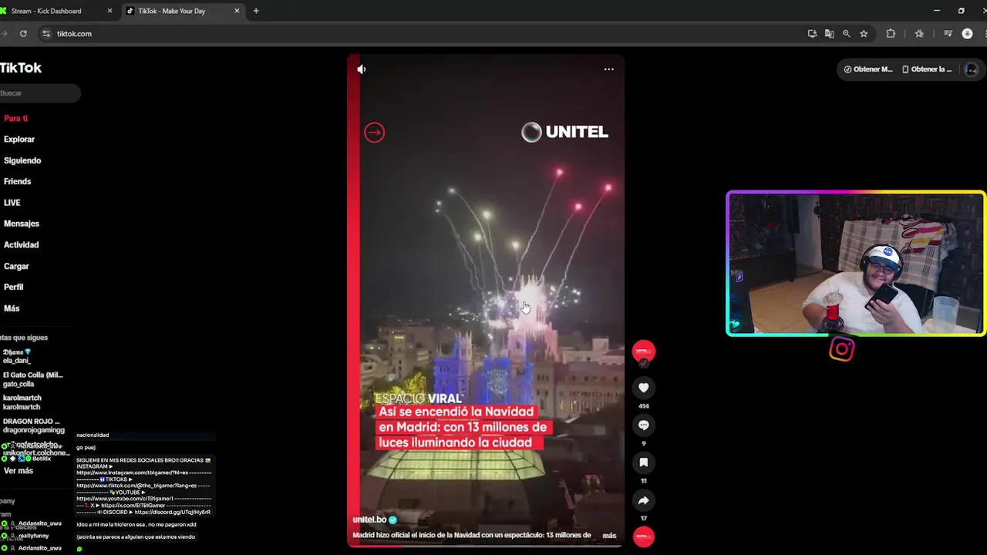Open LIVE in sidebar
The image size is (987, 555).
click(x=12, y=203)
